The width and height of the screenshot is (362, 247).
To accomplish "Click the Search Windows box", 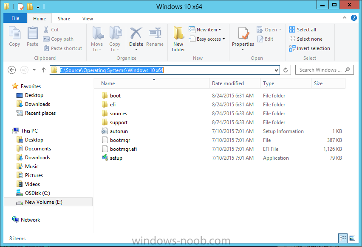I will click(x=324, y=70).
